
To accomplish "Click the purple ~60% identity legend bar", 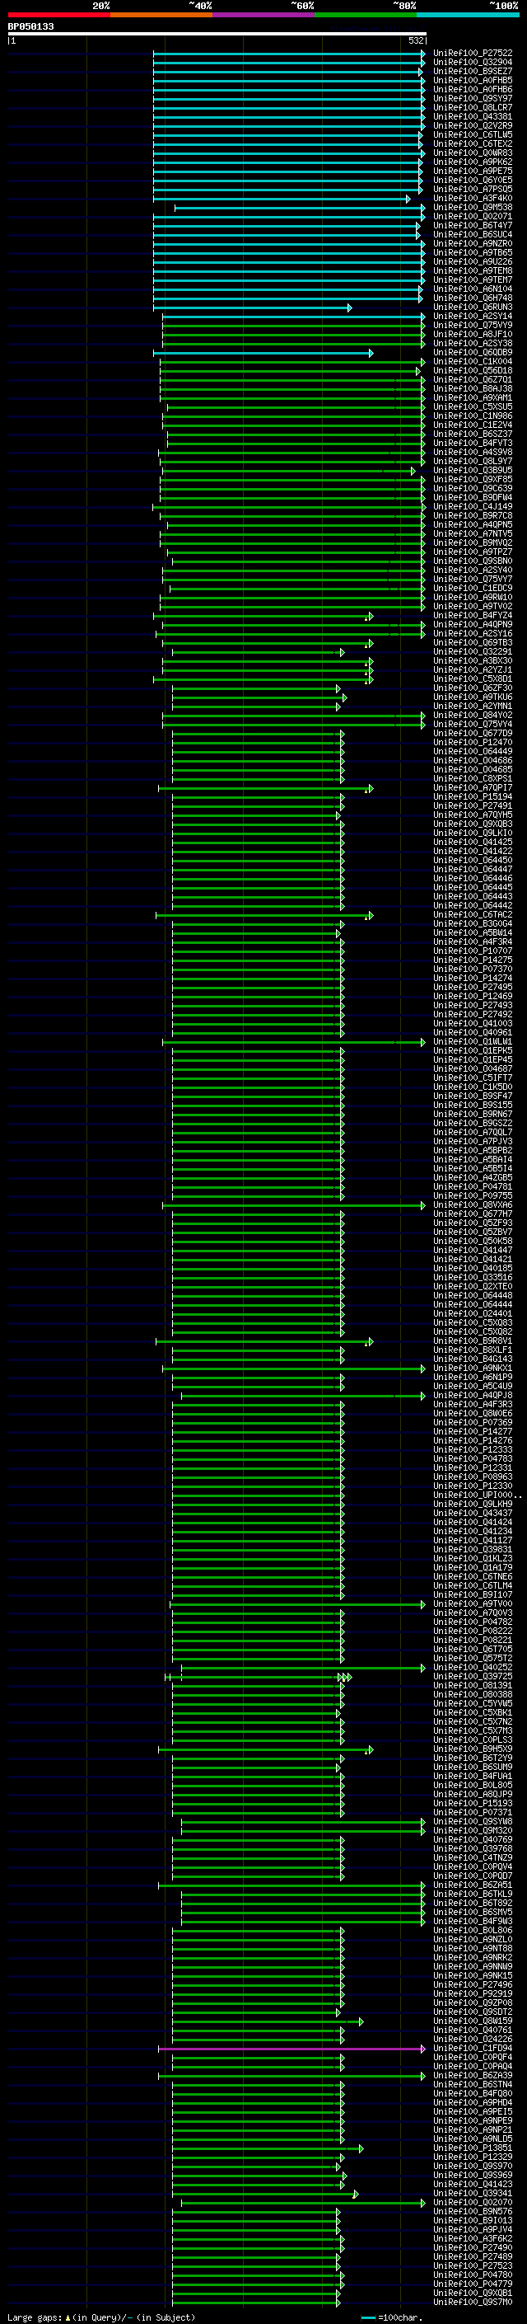I will 263,15.
